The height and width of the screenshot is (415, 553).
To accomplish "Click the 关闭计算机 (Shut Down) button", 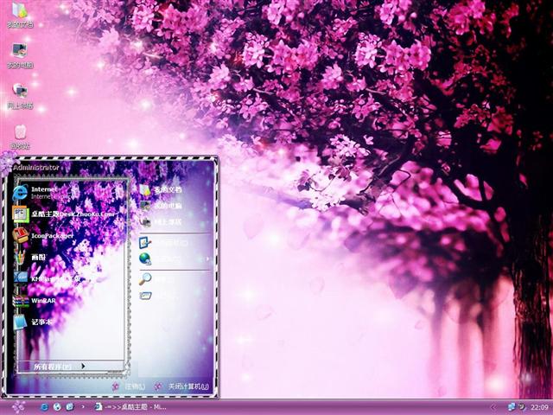I will (182, 386).
